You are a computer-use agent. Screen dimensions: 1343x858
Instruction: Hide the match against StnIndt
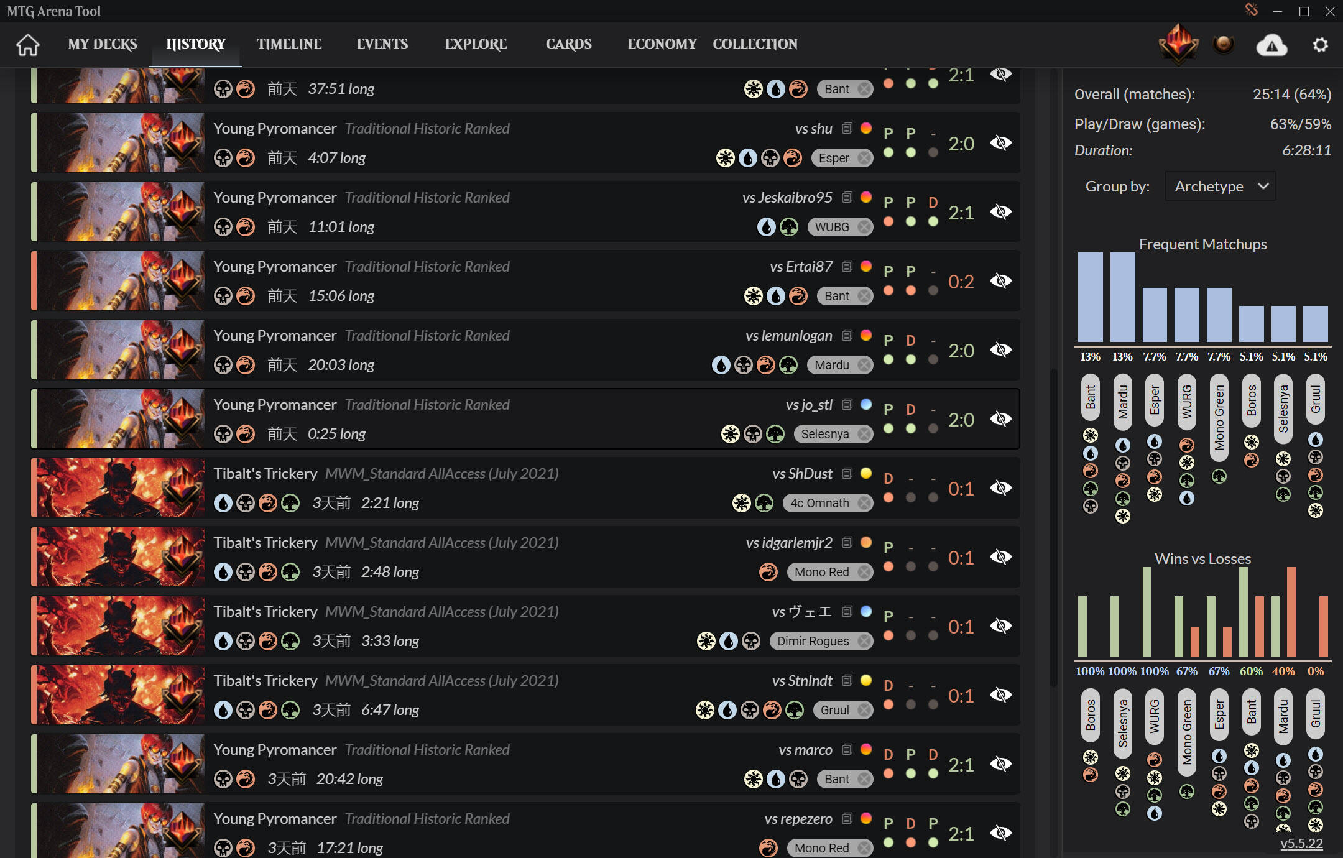coord(1000,695)
